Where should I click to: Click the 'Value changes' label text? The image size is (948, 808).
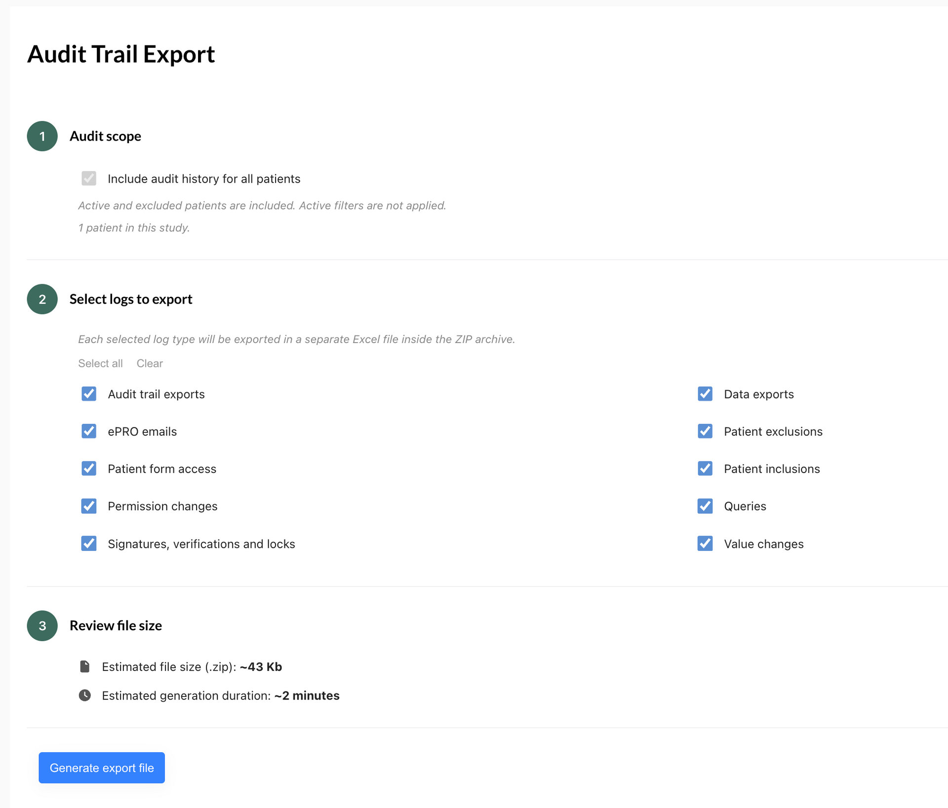click(x=764, y=544)
